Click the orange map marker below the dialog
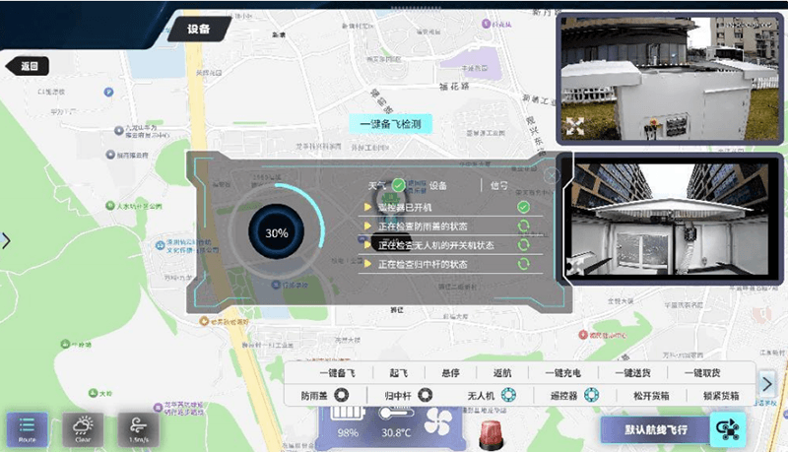788x452 pixels. (204, 320)
